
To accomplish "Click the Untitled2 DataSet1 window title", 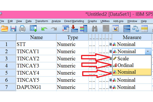I will (x=119, y=14).
